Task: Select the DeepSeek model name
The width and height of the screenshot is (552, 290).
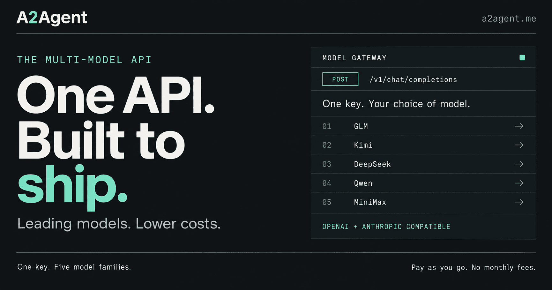Action: pos(372,164)
